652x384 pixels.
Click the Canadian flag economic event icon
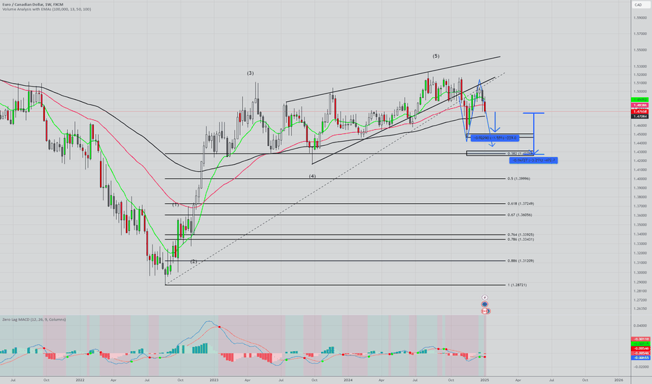coord(486,311)
